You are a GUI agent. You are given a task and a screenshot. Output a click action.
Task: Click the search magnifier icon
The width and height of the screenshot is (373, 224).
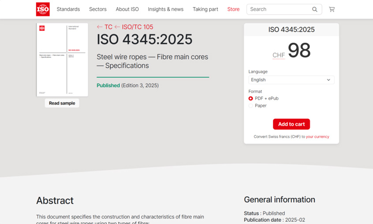tap(314, 9)
